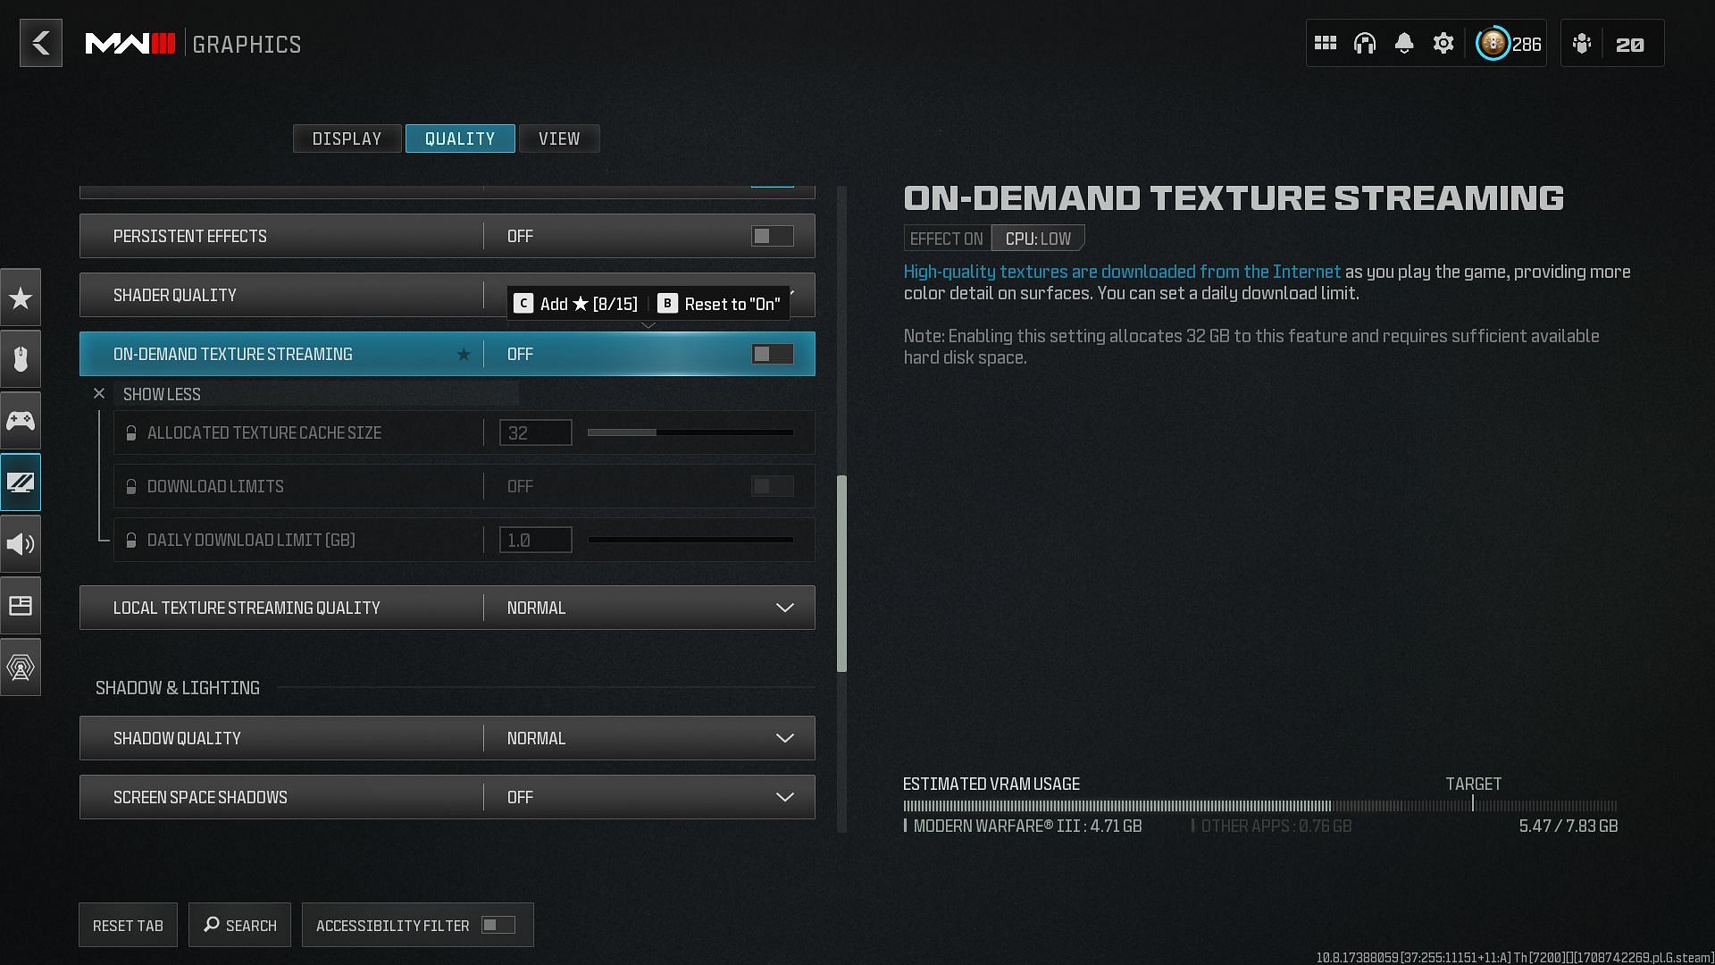Viewport: 1715px width, 965px height.
Task: Toggle the Persistent Effects off switch
Action: point(773,236)
